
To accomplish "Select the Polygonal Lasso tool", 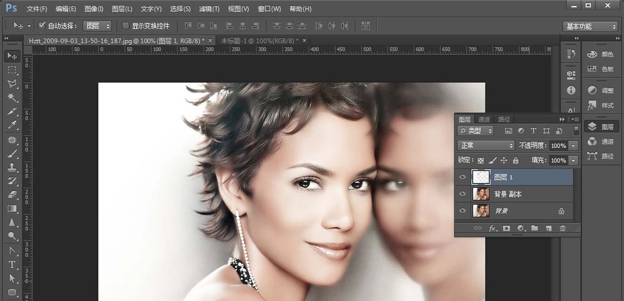I will [x=12, y=84].
